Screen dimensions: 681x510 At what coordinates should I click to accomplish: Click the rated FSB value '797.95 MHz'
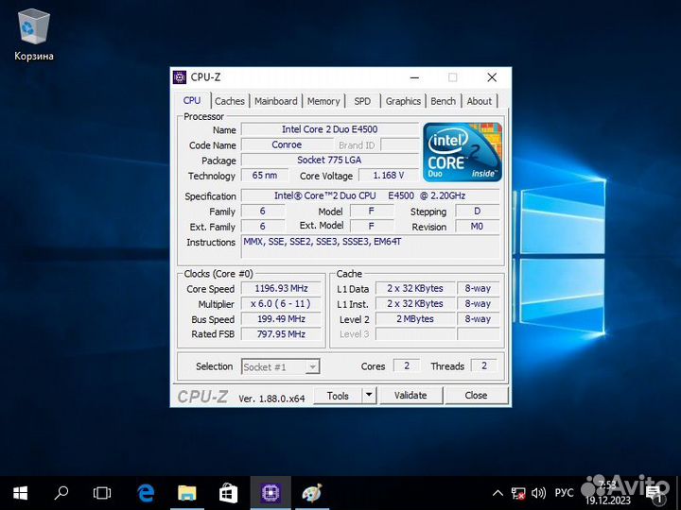[x=281, y=334]
